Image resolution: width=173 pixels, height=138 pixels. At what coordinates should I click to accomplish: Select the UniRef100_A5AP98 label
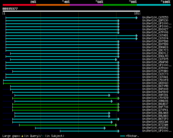(x=155, y=62)
